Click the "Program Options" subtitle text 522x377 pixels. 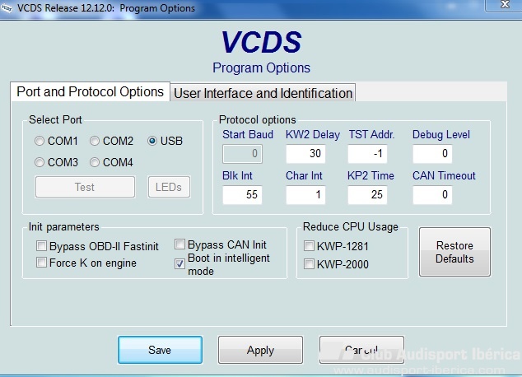[x=261, y=67]
